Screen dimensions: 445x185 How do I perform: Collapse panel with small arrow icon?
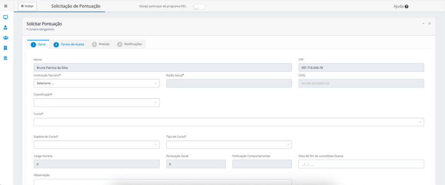[x=423, y=23]
